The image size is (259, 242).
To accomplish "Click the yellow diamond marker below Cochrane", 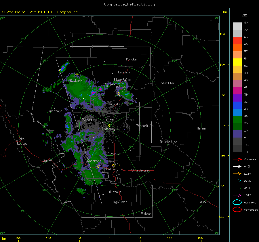I will (98, 166).
